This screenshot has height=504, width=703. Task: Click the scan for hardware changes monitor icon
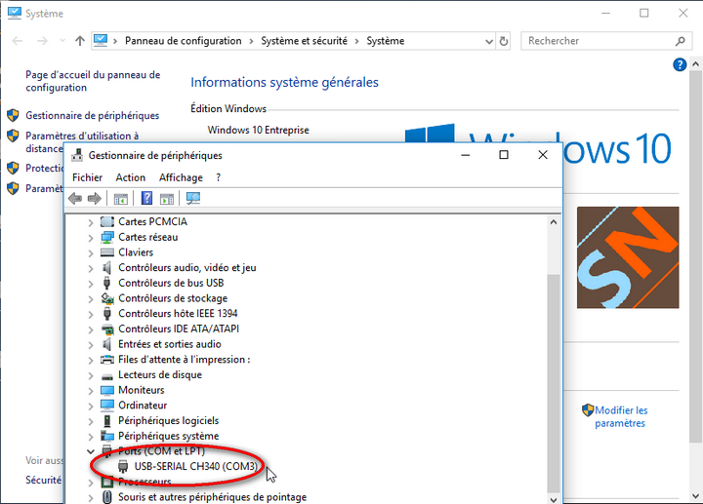pyautogui.click(x=193, y=198)
